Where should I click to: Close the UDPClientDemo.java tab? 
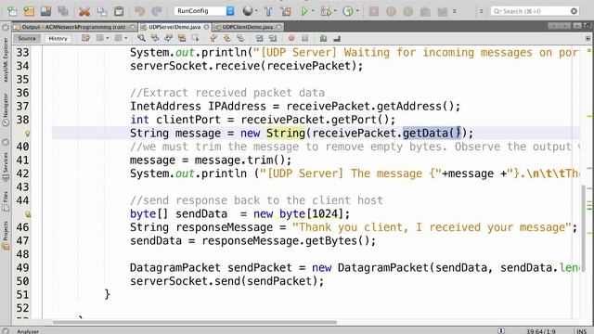278,27
